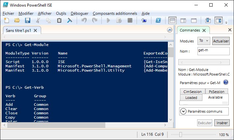The image size is (234, 140).
Task: Toggle the Command add-on panel icon
Action: pyautogui.click(x=219, y=20)
